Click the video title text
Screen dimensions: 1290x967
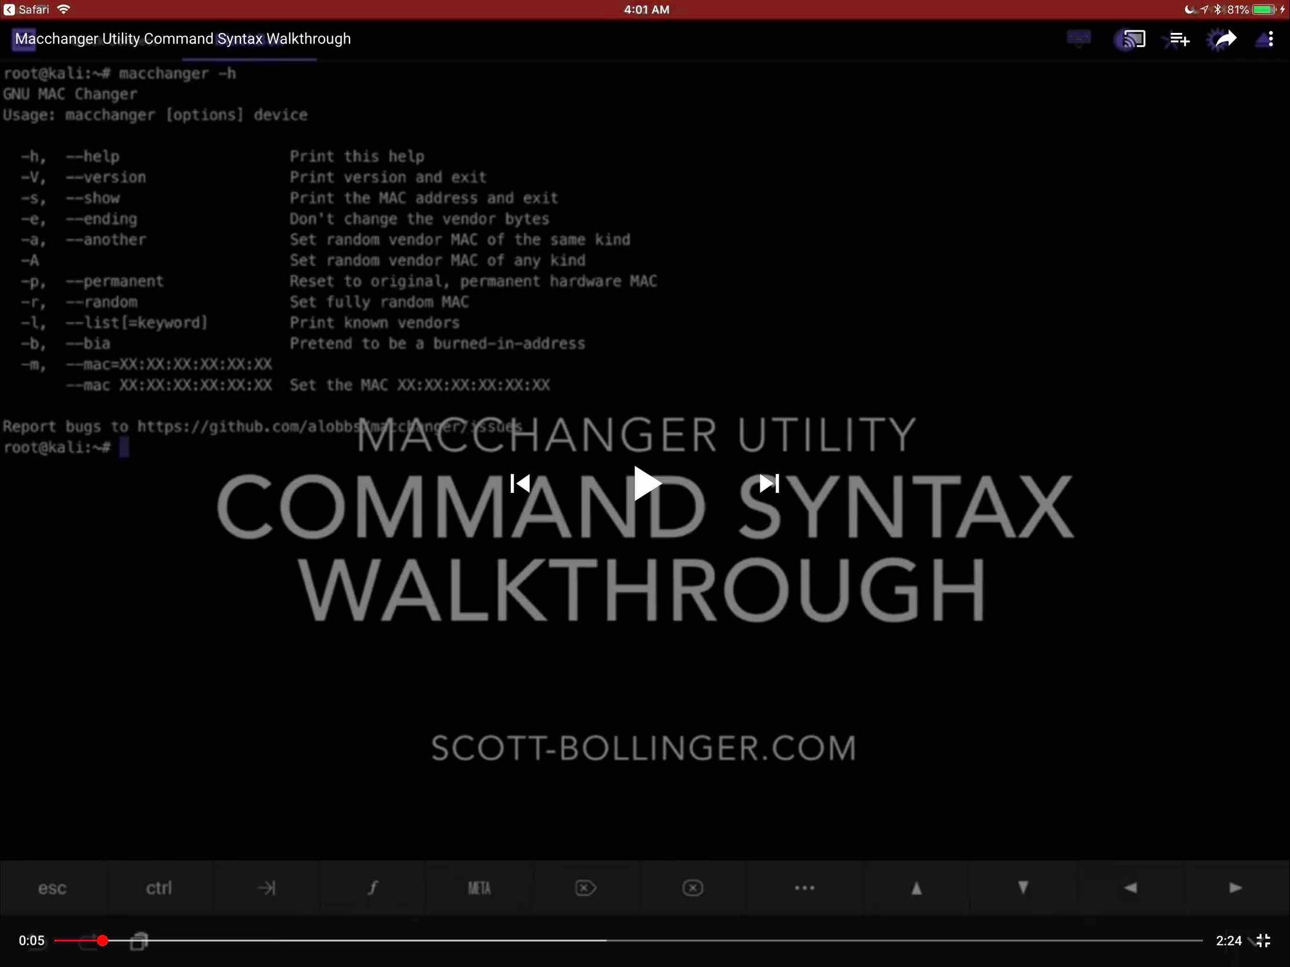pos(183,39)
